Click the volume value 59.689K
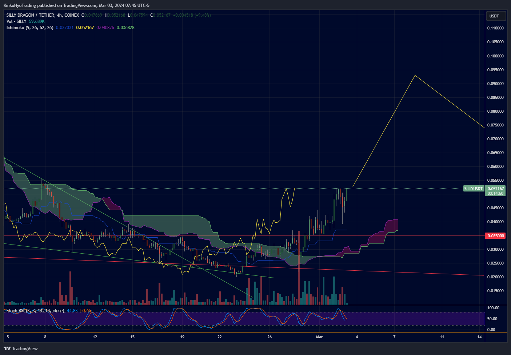Viewport: 511px width, 355px height. pyautogui.click(x=37, y=21)
